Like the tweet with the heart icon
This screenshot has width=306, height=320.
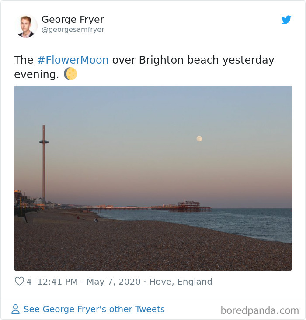pyautogui.click(x=19, y=281)
